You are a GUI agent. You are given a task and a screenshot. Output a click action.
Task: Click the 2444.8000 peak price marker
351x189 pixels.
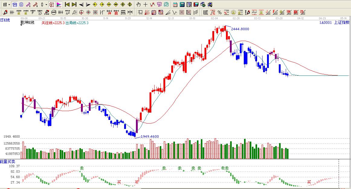coord(240,29)
